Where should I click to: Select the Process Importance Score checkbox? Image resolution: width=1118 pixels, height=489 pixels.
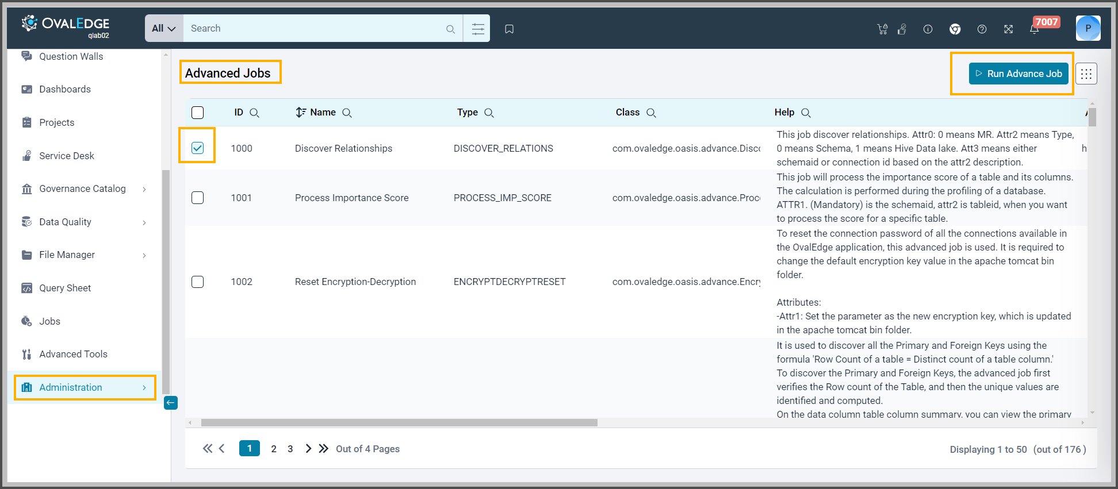click(x=197, y=198)
